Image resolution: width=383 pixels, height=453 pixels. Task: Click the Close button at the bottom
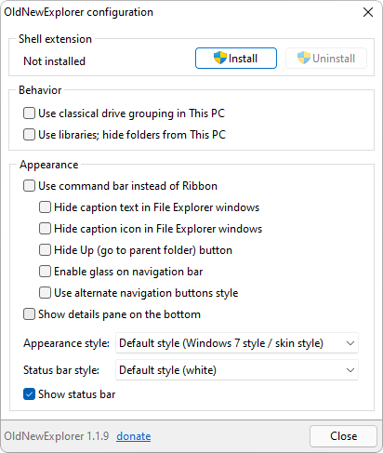343,436
